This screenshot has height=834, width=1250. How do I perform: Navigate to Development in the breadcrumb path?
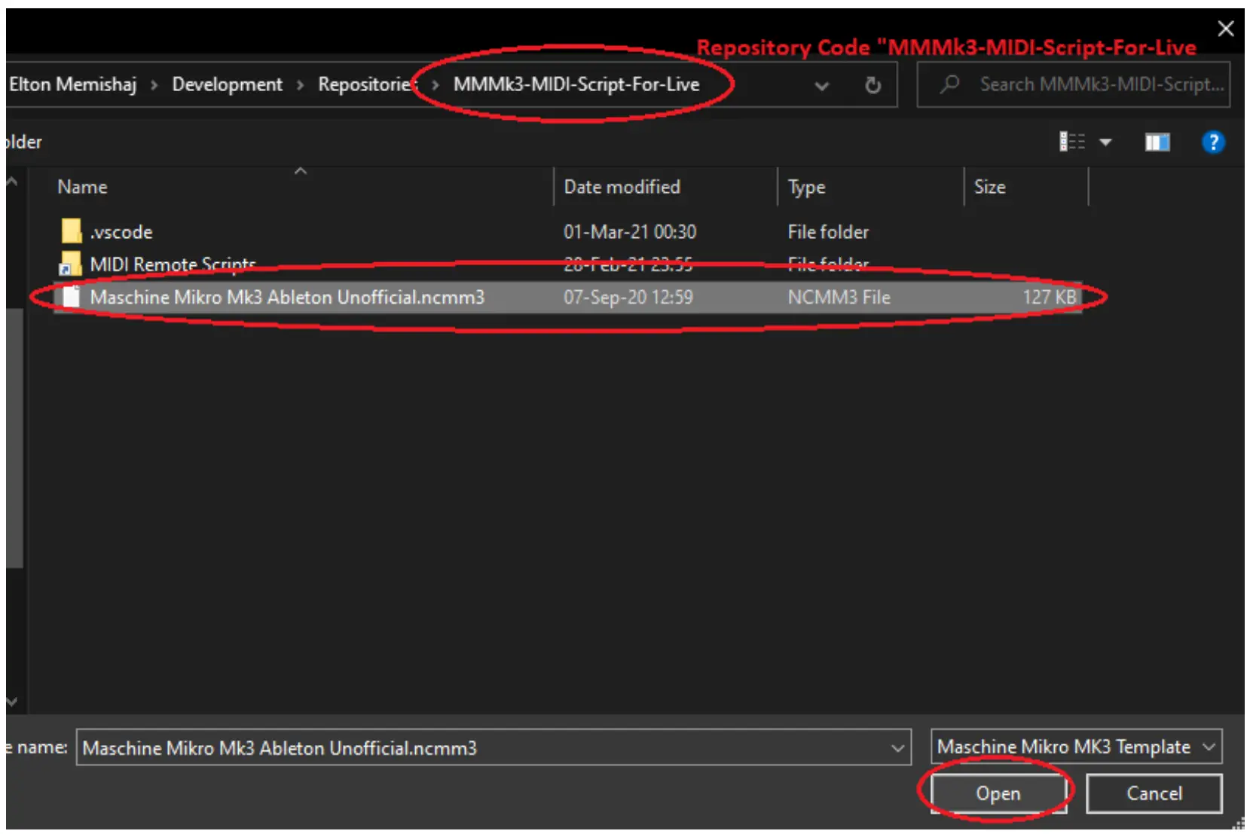[x=226, y=84]
